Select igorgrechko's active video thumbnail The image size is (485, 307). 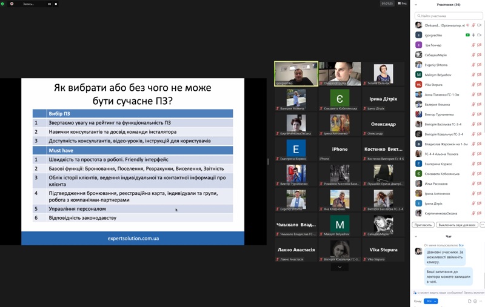tap(296, 74)
